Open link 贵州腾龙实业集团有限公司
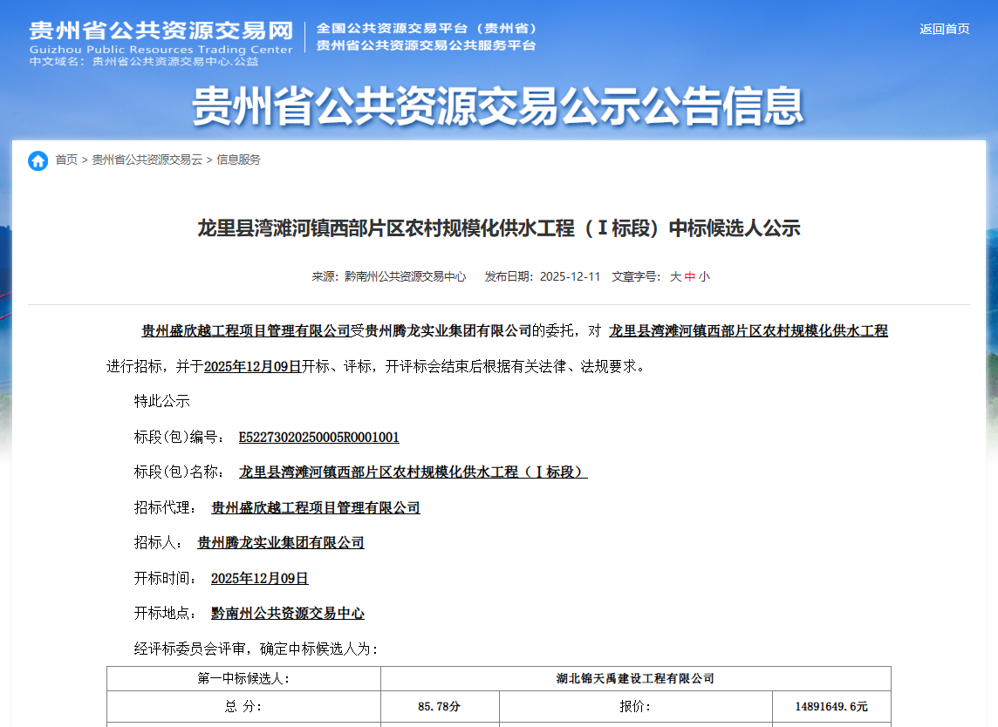 pyautogui.click(x=280, y=542)
